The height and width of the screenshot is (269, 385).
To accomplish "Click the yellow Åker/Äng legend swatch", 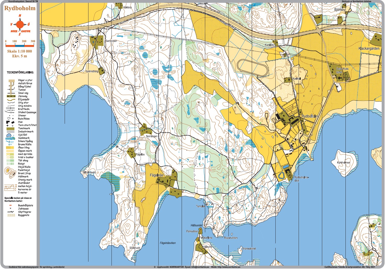I will point(10,148).
